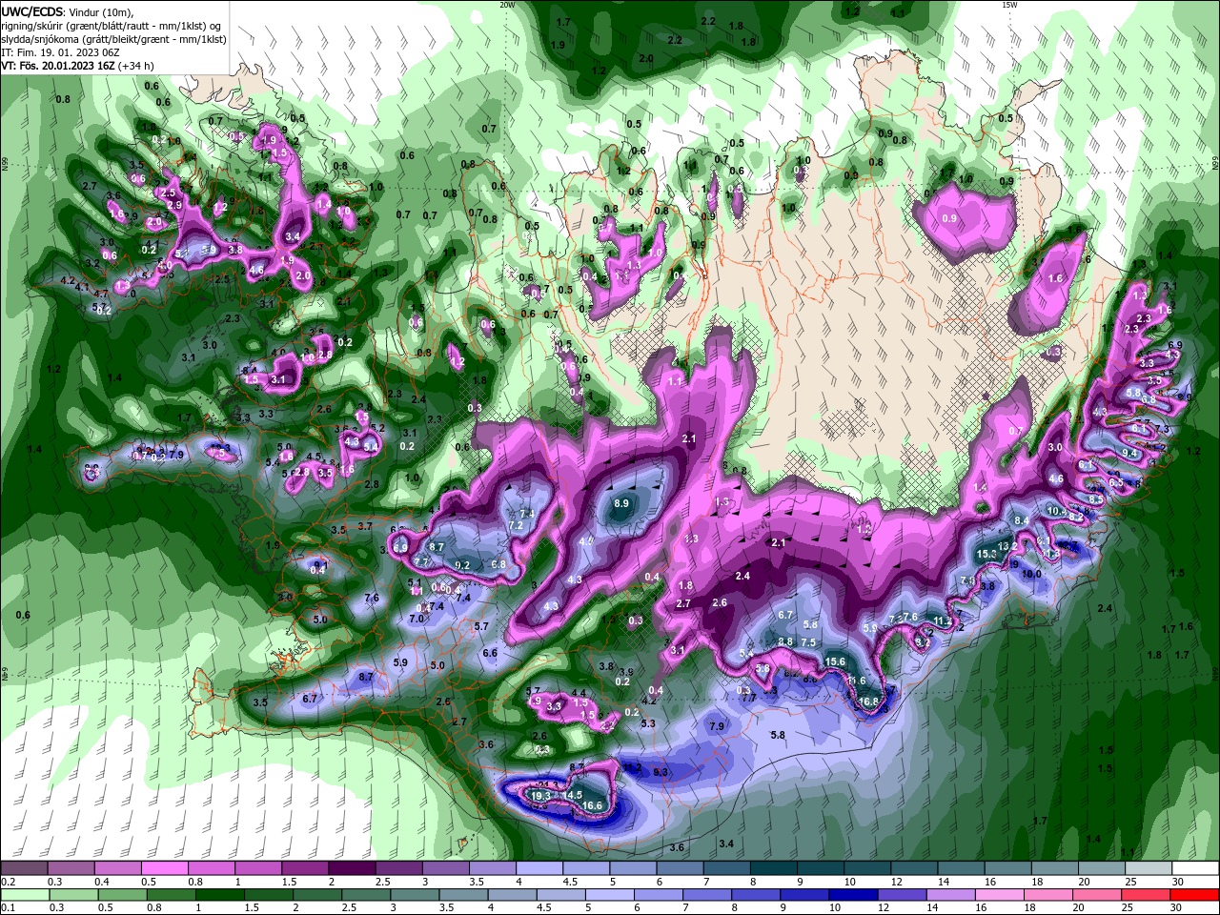The height and width of the screenshot is (915, 1220).
Task: Click the 10.0 precipitation value
Action: point(1031,574)
